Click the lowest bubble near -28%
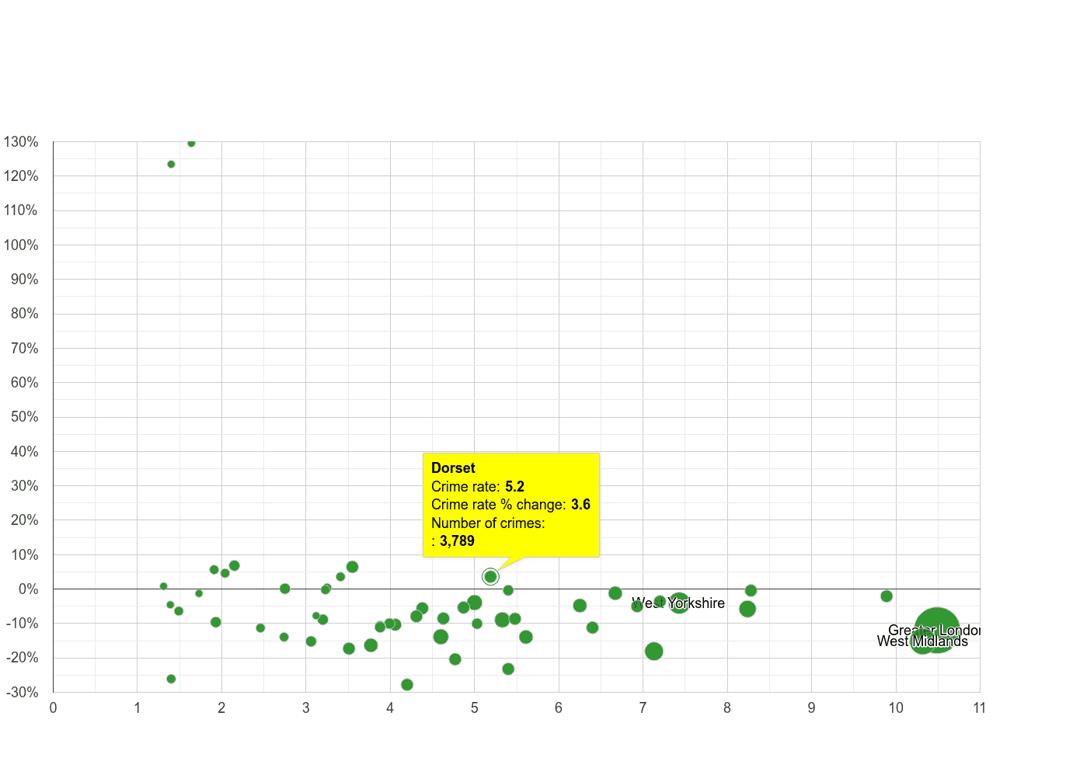1080x761 pixels. (x=407, y=685)
